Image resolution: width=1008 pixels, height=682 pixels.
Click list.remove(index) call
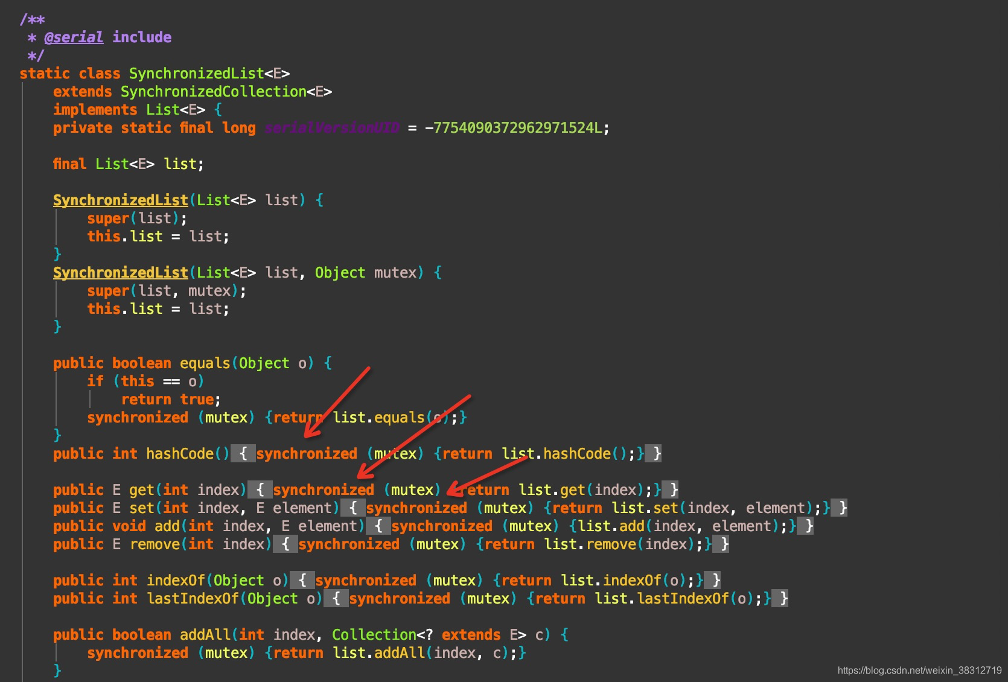tap(619, 544)
